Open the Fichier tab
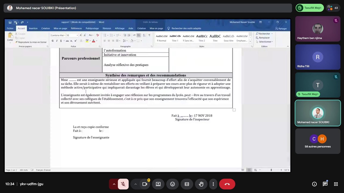This screenshot has width=344, height=193. [x=10, y=28]
